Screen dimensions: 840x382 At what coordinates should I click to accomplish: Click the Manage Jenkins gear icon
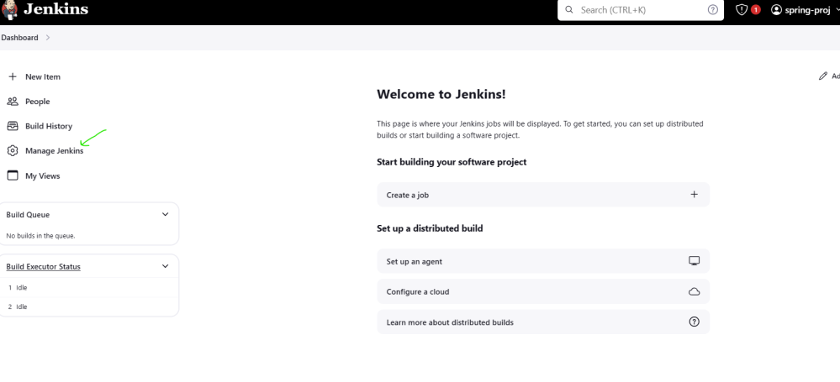coord(12,151)
